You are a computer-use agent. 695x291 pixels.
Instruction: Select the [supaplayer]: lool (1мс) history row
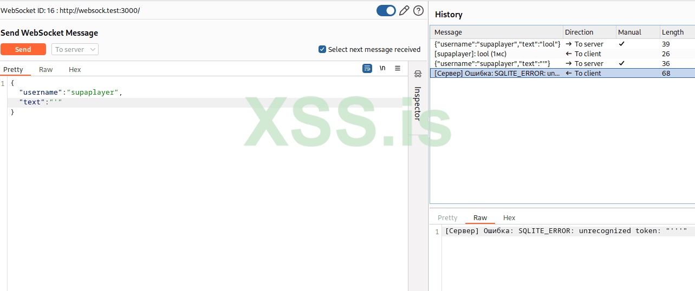(x=562, y=54)
